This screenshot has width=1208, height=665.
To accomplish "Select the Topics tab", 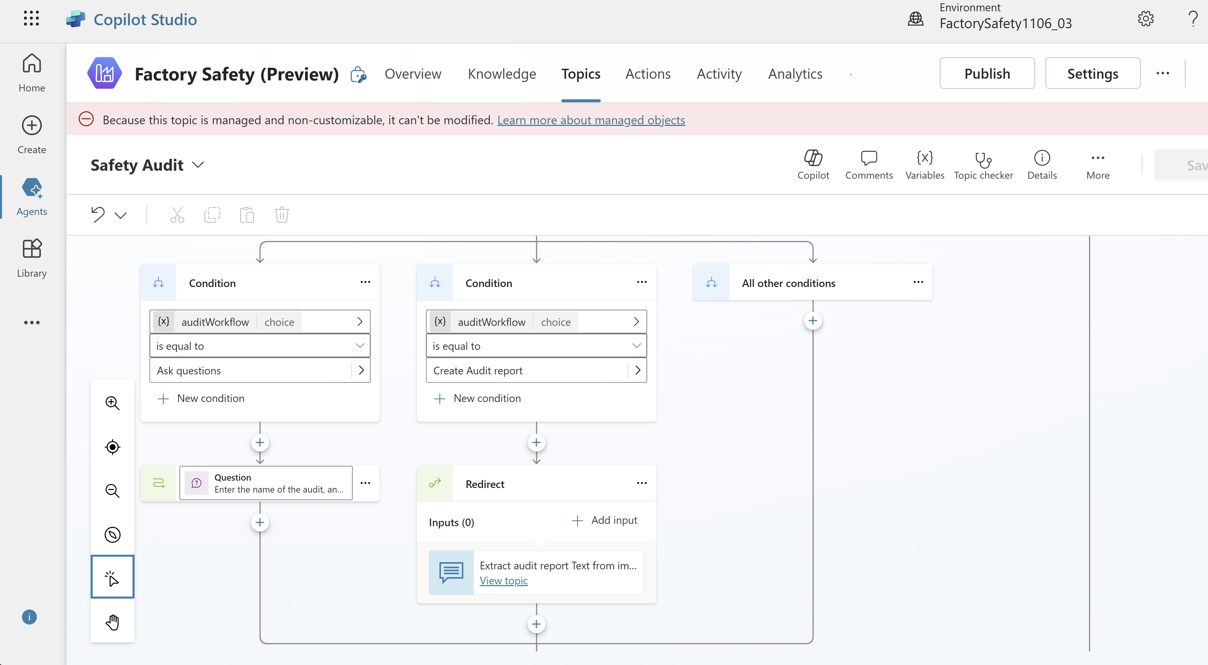I will pyautogui.click(x=581, y=74).
